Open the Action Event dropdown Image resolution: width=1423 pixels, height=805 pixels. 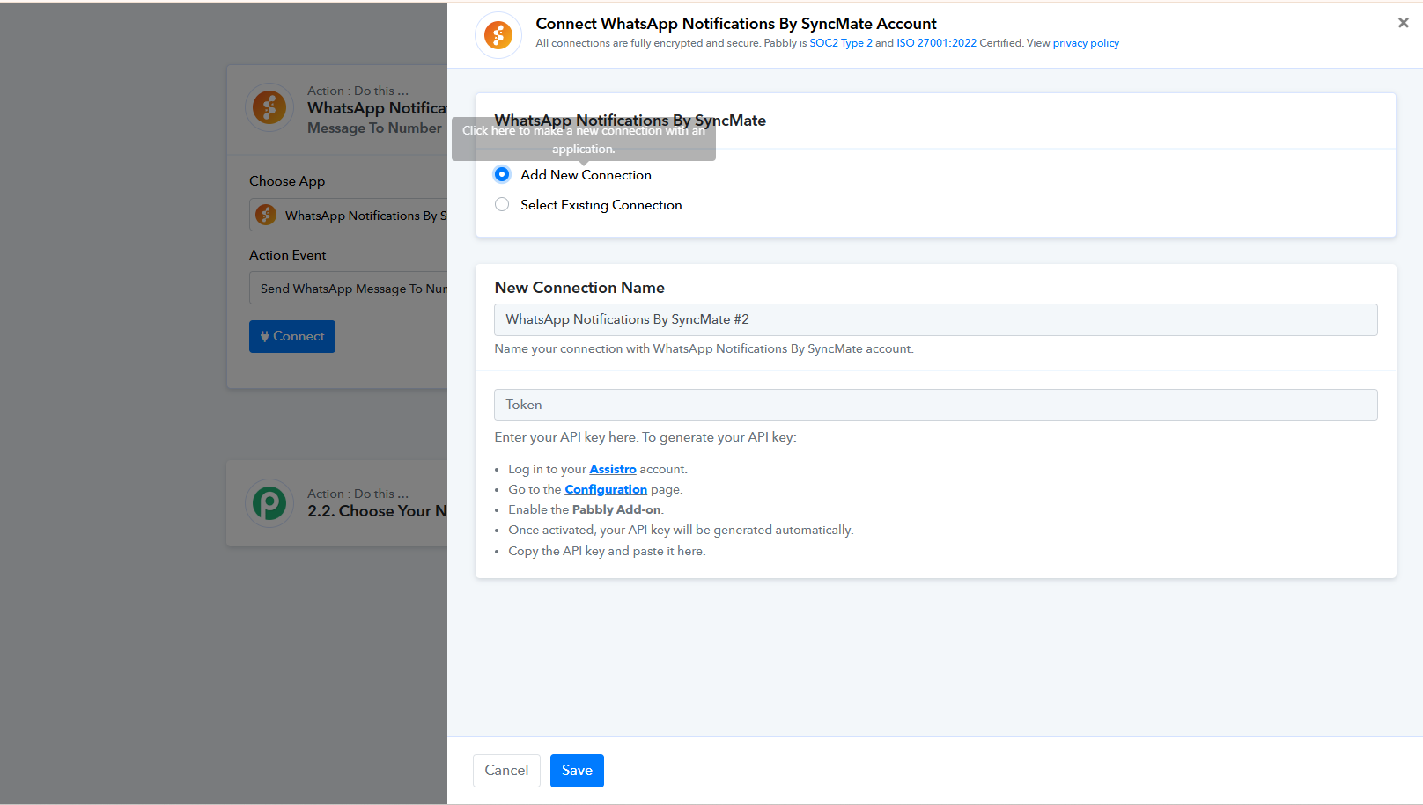pyautogui.click(x=352, y=289)
